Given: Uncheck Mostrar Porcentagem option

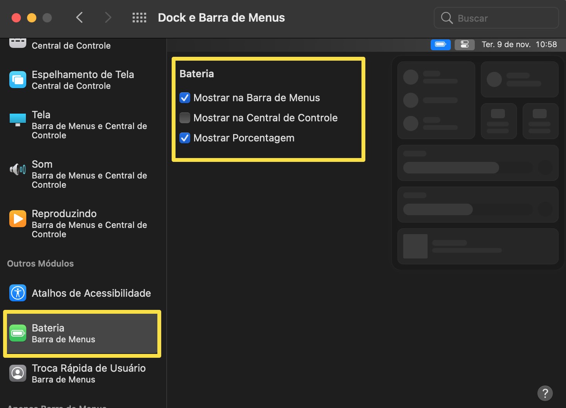Looking at the screenshot, I should click(185, 138).
